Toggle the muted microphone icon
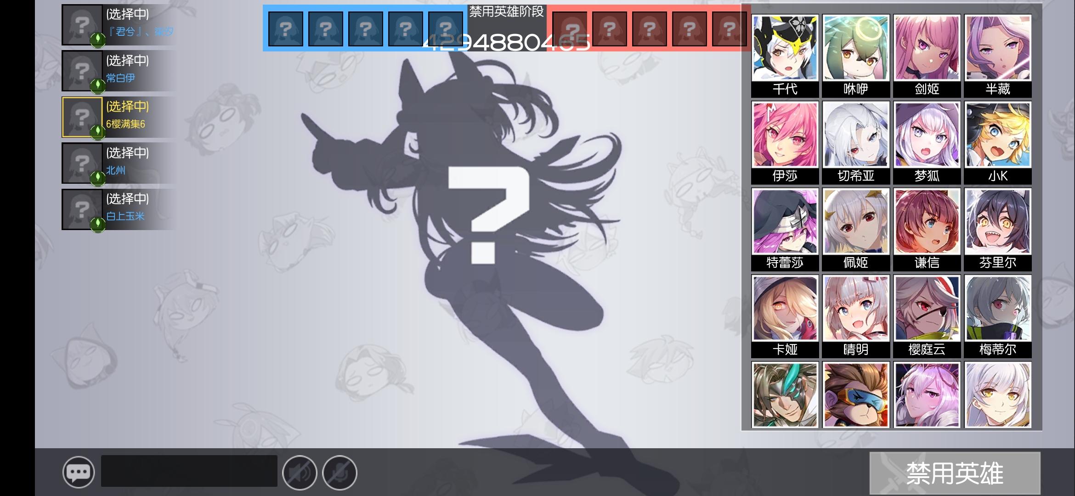The height and width of the screenshot is (496, 1075). (x=339, y=473)
